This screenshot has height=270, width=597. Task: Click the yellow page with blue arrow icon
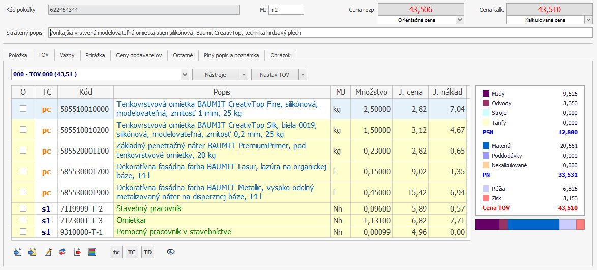pos(33,252)
